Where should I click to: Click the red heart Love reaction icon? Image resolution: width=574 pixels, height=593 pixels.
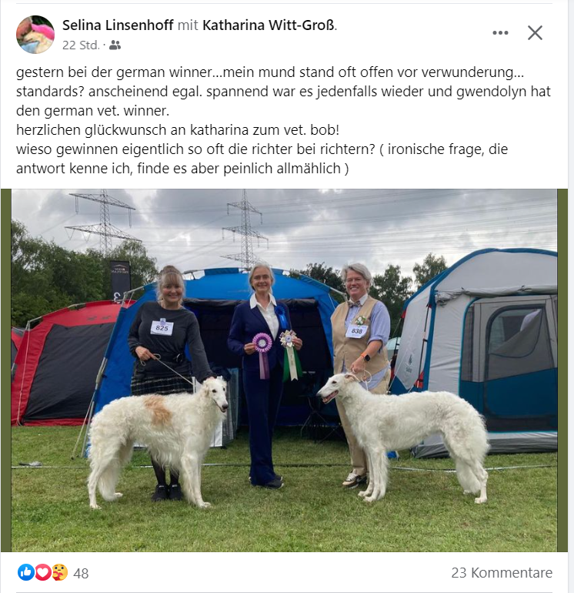(42, 572)
